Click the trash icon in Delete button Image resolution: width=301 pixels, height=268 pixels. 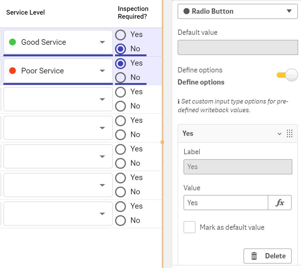254,256
